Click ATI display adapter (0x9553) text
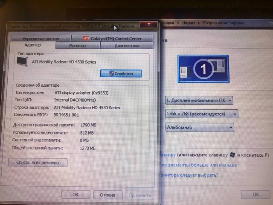The height and width of the screenshot is (205, 273). pyautogui.click(x=81, y=93)
